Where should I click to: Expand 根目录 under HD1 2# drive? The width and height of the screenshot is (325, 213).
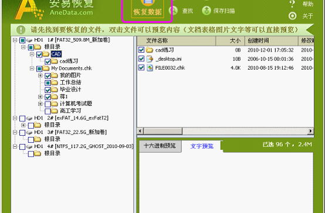coord(23,125)
